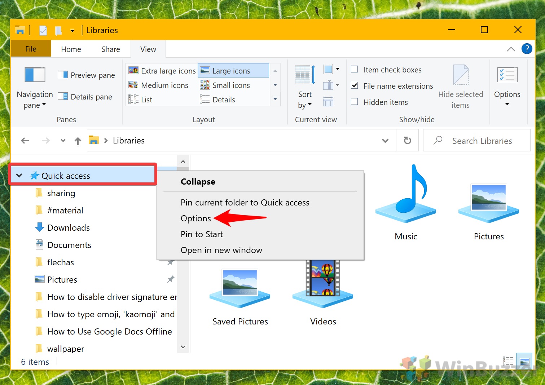Uncheck File name extensions
Image resolution: width=545 pixels, height=385 pixels.
355,85
